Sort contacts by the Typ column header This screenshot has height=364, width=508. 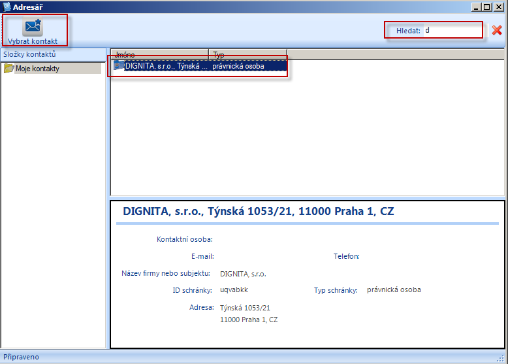click(x=248, y=54)
